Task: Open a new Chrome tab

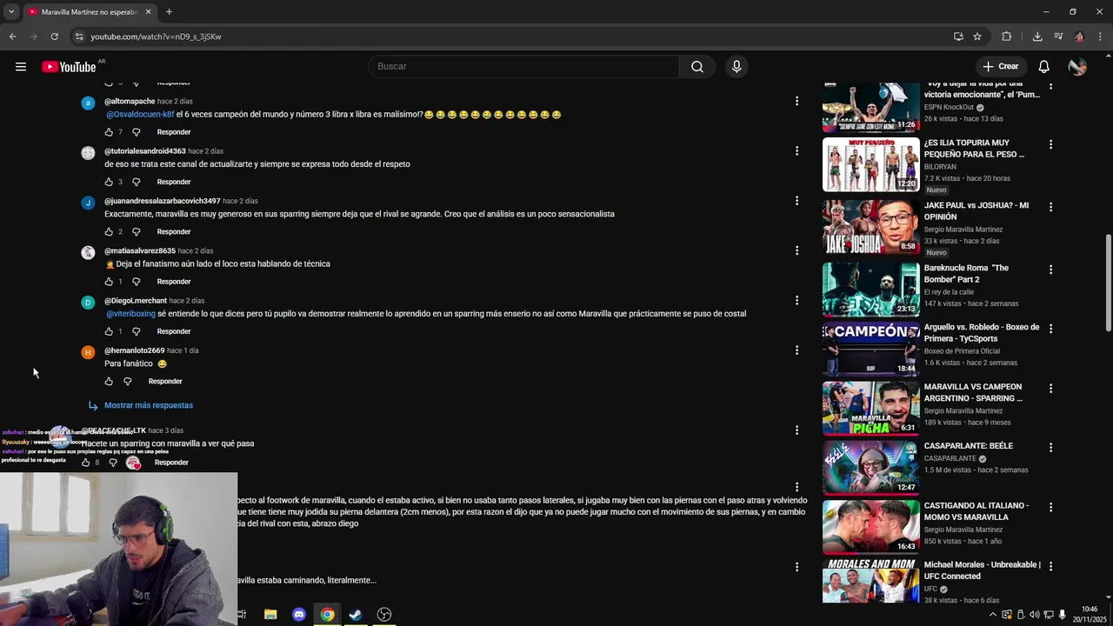Action: point(169,12)
